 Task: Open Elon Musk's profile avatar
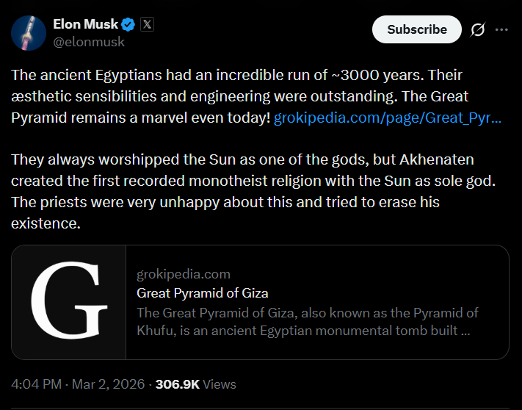(x=27, y=32)
